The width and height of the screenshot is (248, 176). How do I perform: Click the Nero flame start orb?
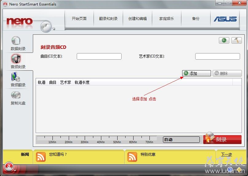click(x=9, y=167)
